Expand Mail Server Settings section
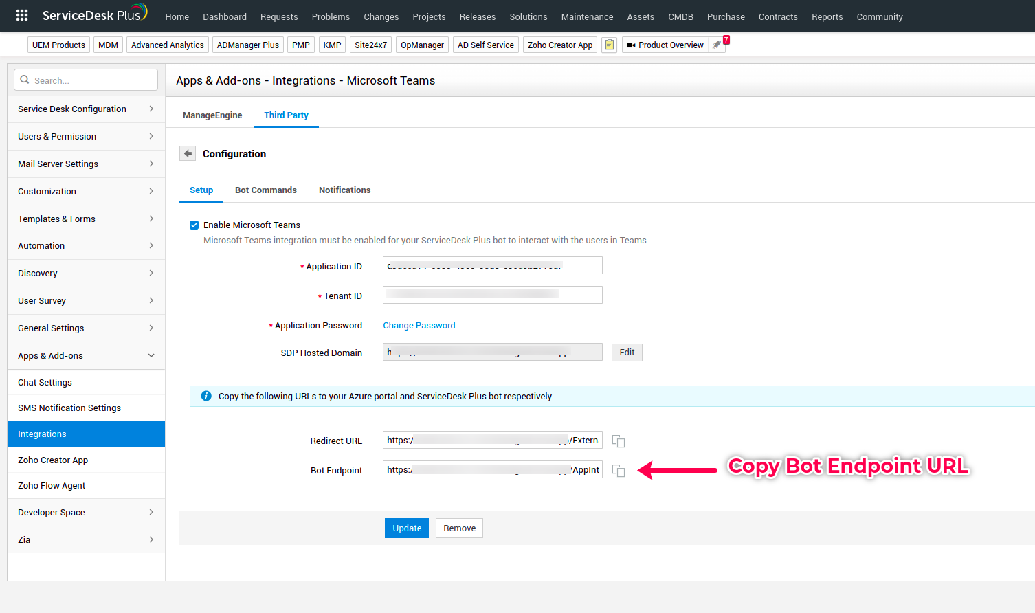 pos(86,164)
